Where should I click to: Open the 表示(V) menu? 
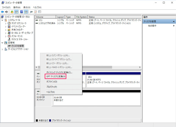27,7
